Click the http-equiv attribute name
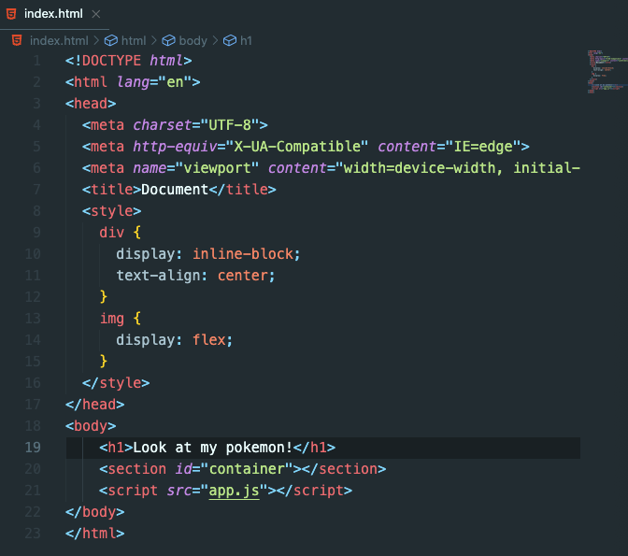628x556 pixels. 175,147
